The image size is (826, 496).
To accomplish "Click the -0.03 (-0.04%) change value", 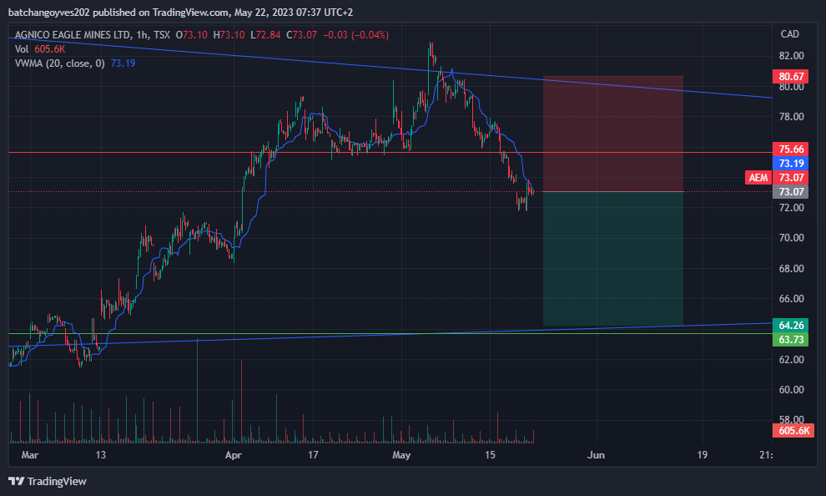I will (355, 35).
